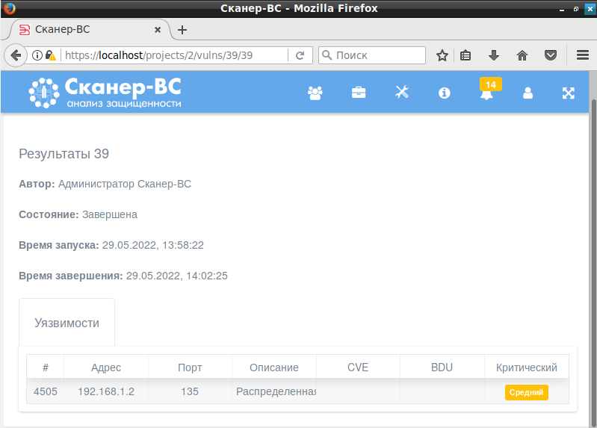Click the 192.168.1.2 address cell
Viewport: 597px width, 428px height.
pyautogui.click(x=106, y=391)
